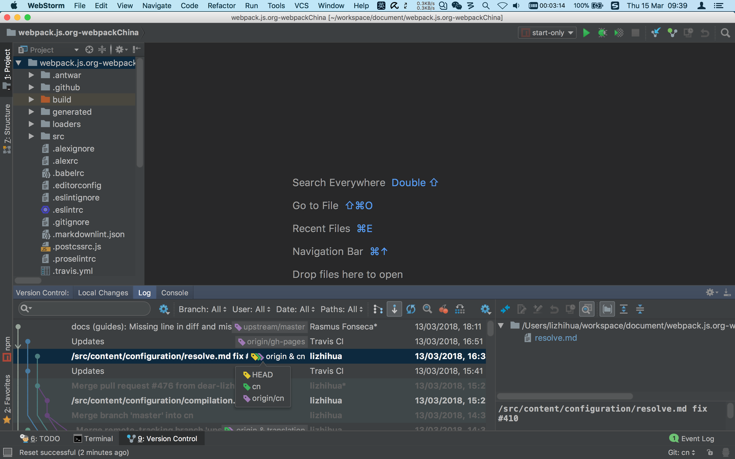The image size is (735, 459).
Task: Open log settings with the gear icon
Action: [x=485, y=309]
